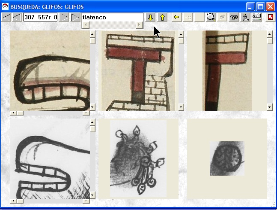Go to first record with leftmost arrow
This screenshot has width=277, height=210.
coord(6,18)
